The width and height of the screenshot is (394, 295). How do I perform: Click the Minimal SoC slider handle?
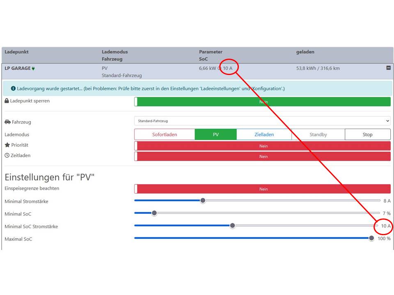(154, 213)
